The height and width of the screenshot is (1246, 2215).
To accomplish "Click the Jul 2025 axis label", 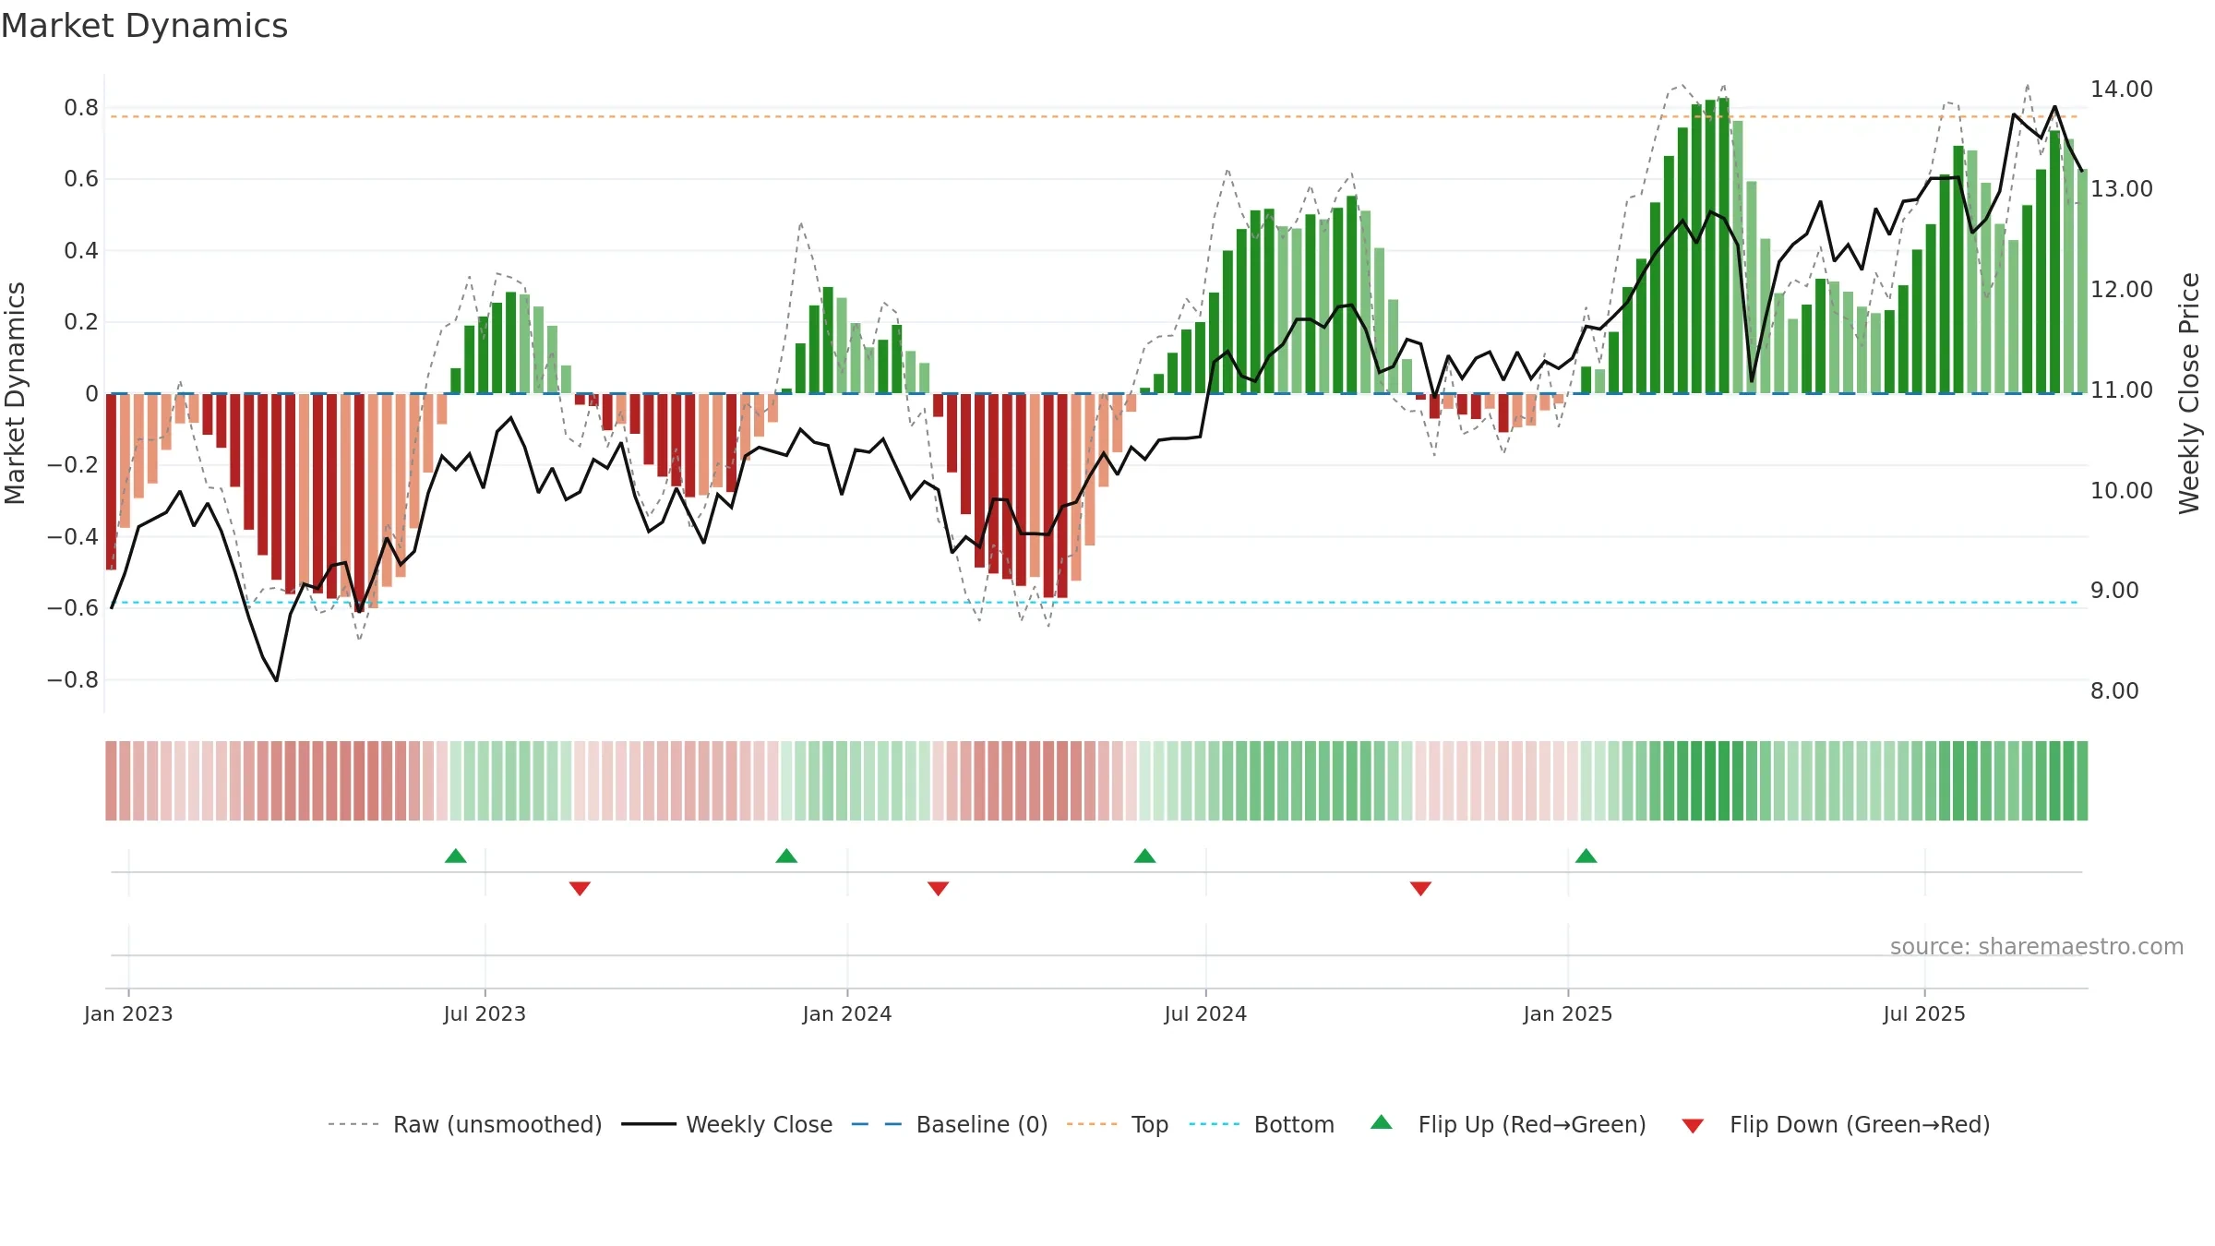I will tap(1924, 1013).
